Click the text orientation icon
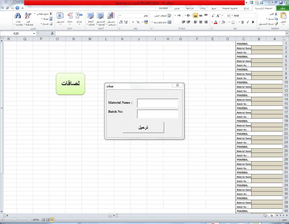289x224 pixels. coord(188,16)
